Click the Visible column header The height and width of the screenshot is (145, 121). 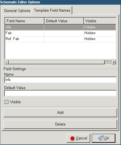(100, 21)
